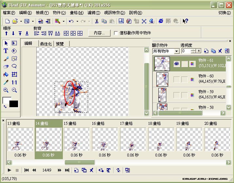The width and height of the screenshot is (234, 183).
Task: Expand the save dropdown arrow
Action: 33,21
